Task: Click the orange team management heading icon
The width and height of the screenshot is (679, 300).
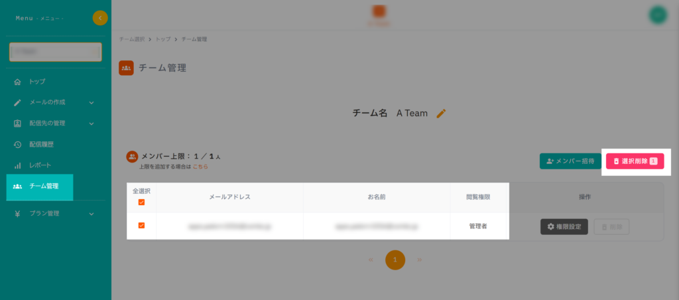Action: [126, 68]
